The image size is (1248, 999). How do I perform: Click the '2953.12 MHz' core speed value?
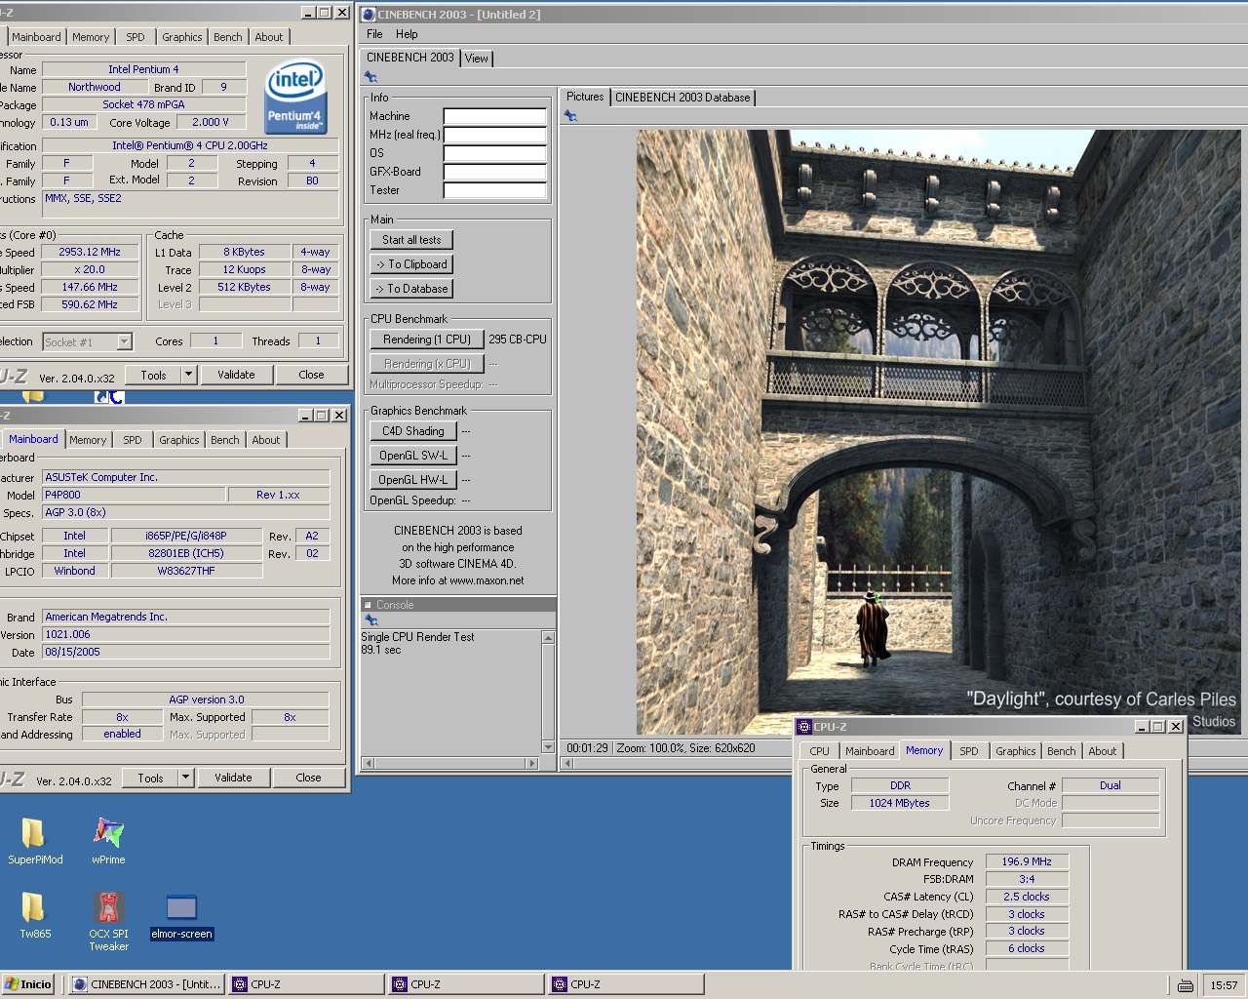90,252
